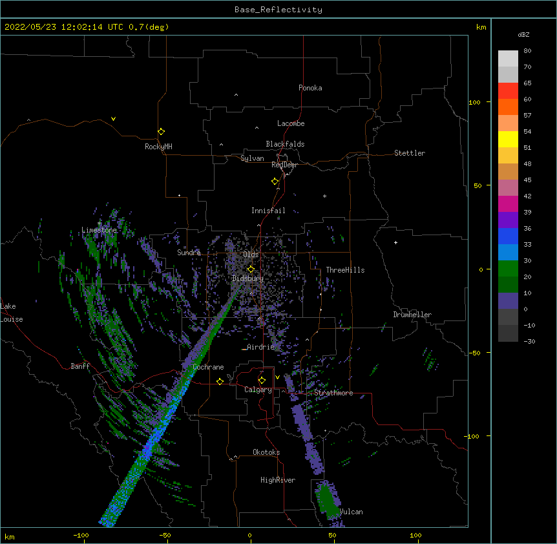Click the -100 tick label on the bottom axis
This screenshot has height=544, width=557.
[81, 535]
